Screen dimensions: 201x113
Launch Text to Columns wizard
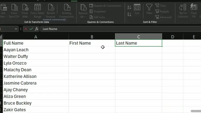pyautogui.click(x=183, y=11)
